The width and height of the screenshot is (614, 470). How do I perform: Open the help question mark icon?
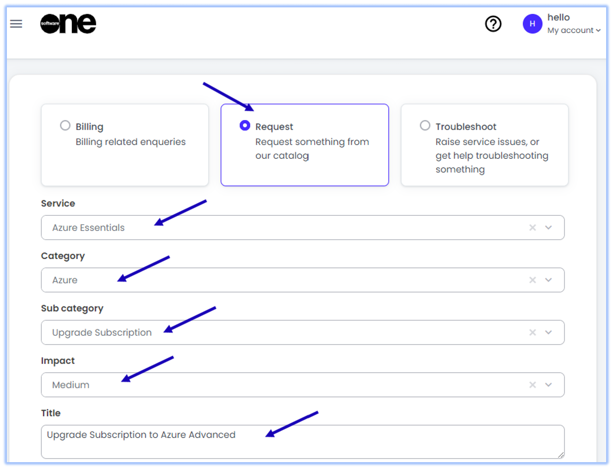click(x=493, y=24)
